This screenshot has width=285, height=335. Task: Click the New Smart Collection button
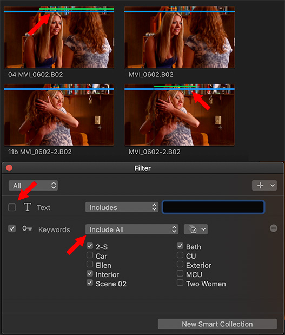click(x=217, y=324)
